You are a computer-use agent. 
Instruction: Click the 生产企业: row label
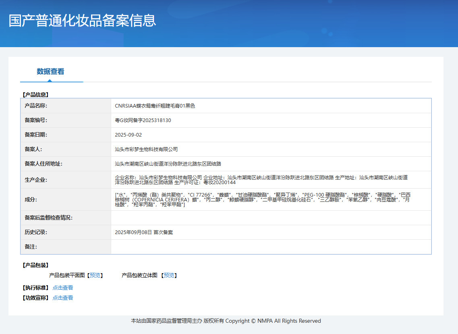click(x=36, y=180)
